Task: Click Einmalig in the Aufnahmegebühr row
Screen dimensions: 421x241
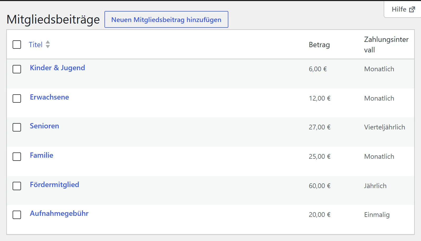Action: 377,215
